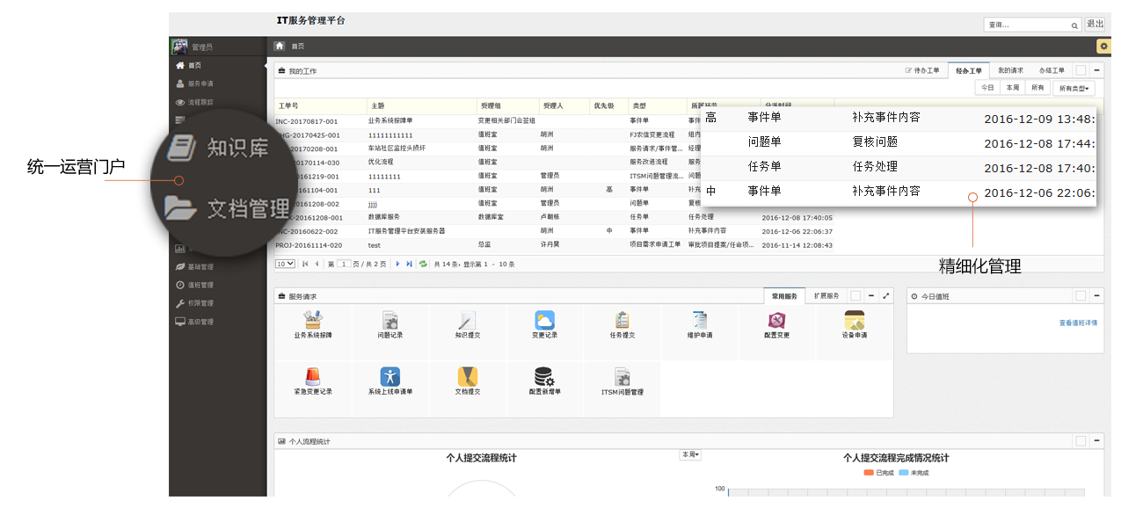Toggle the checkbox beside the 办结工单 tab
This screenshot has height=515, width=1143.
coord(1080,69)
